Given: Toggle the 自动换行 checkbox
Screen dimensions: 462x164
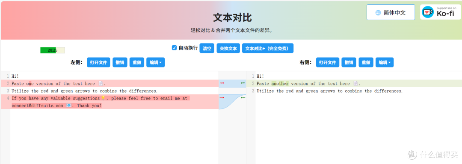Looking at the screenshot, I should tap(174, 47).
